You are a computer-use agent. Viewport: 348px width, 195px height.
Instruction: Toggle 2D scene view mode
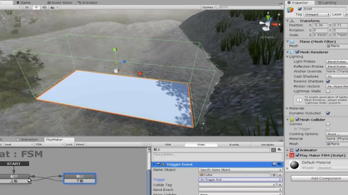click(27, 7)
